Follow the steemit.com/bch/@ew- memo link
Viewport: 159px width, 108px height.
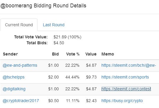pyautogui.click(x=129, y=65)
